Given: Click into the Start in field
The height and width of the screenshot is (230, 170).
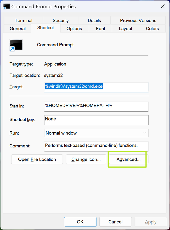Looking at the screenshot, I should pyautogui.click(x=96, y=106).
